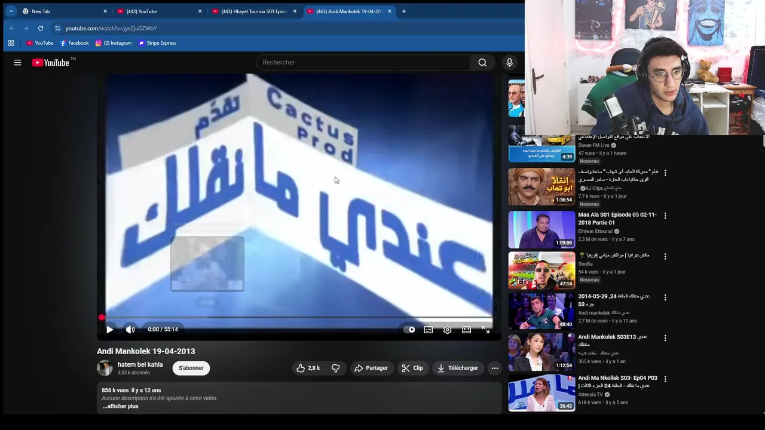View site information icon in address bar

57,28
